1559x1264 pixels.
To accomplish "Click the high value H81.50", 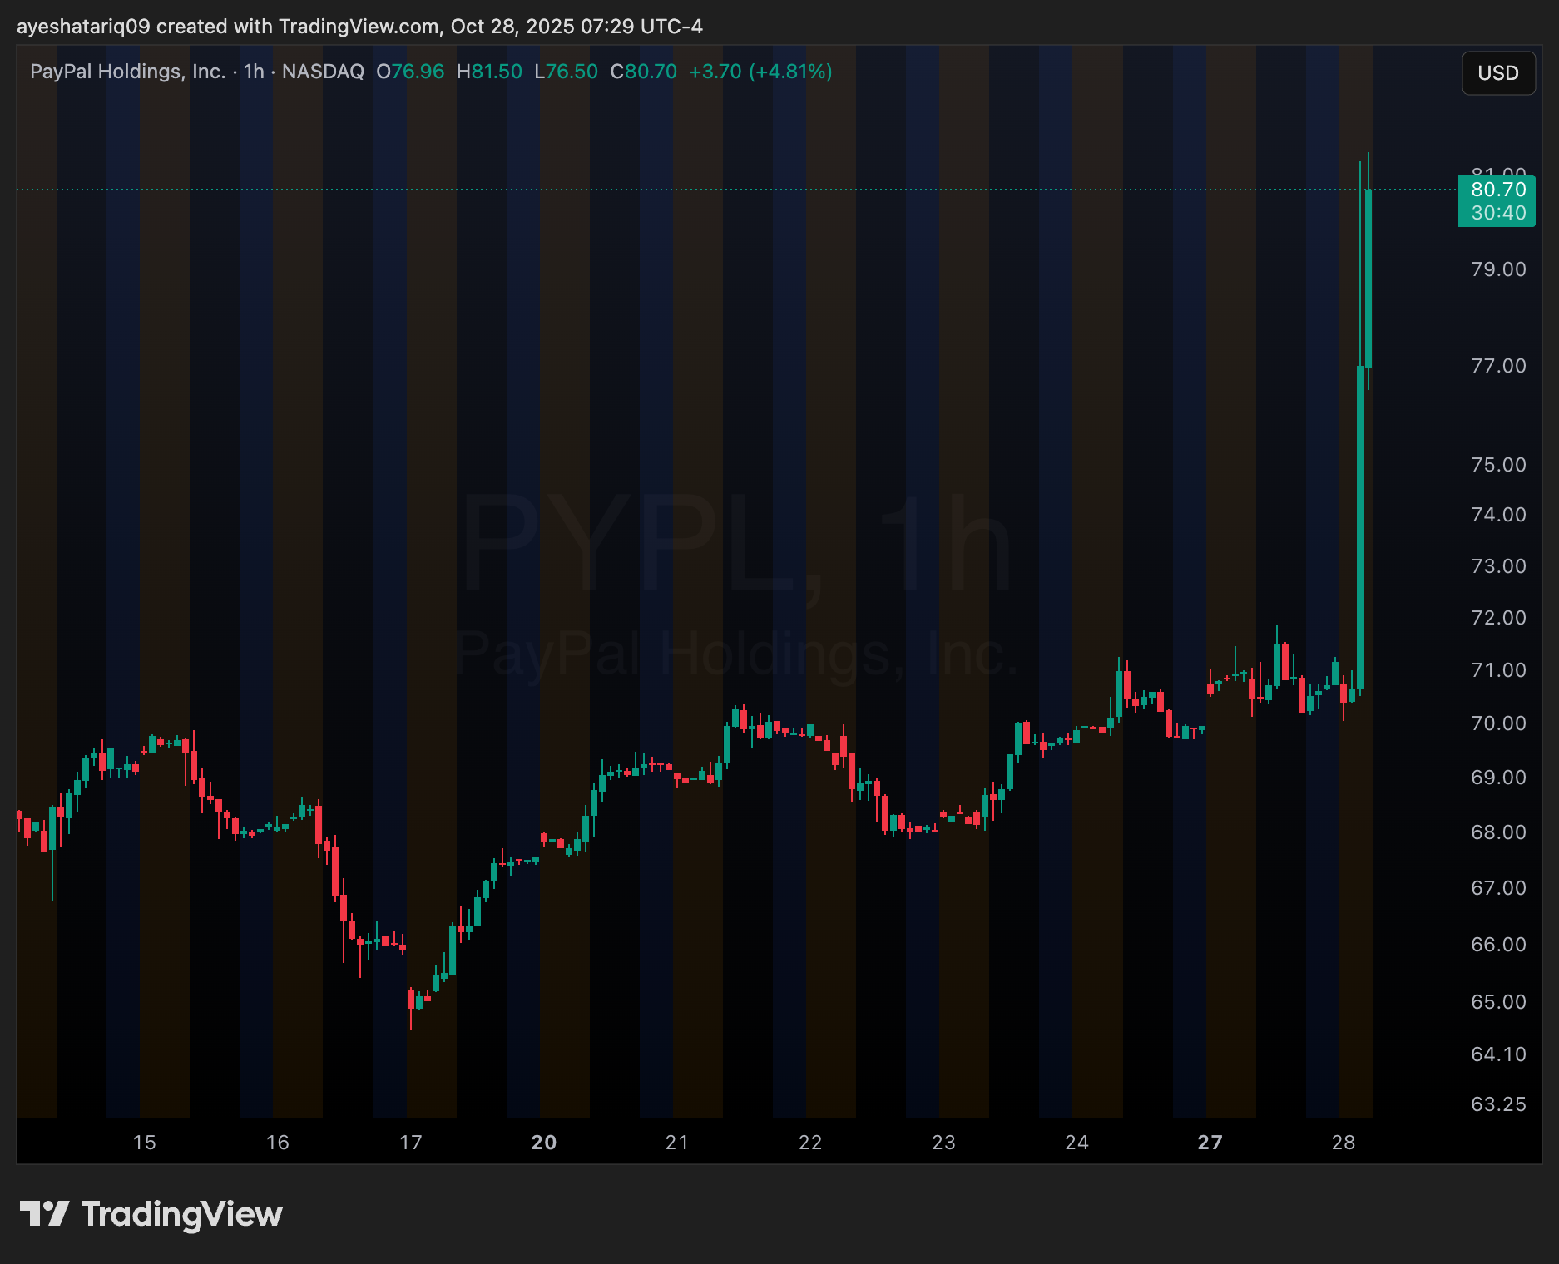I will click(489, 72).
